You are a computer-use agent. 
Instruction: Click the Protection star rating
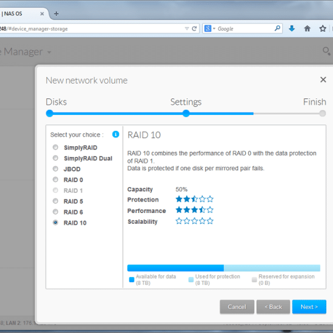click(195, 199)
